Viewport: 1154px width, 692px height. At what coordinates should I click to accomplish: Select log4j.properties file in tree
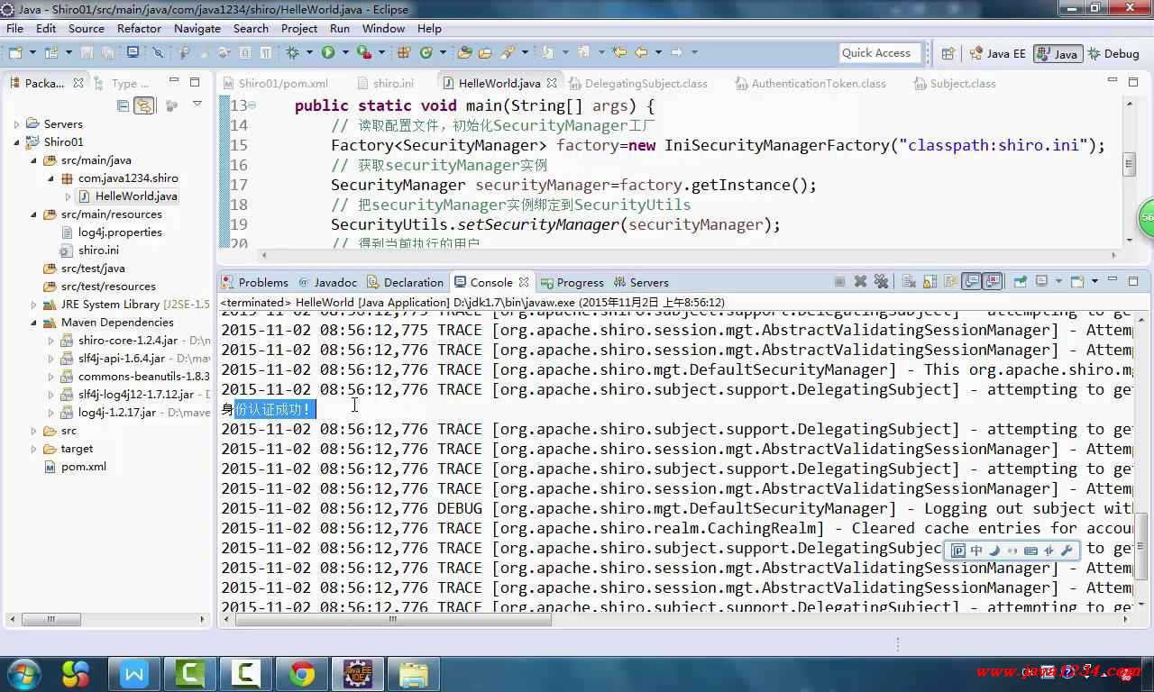[120, 232]
